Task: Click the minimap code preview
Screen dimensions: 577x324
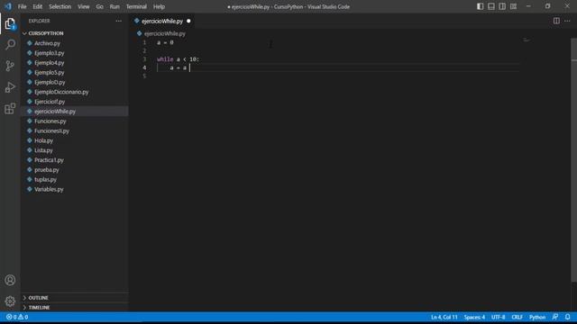Action: pyautogui.click(x=527, y=40)
